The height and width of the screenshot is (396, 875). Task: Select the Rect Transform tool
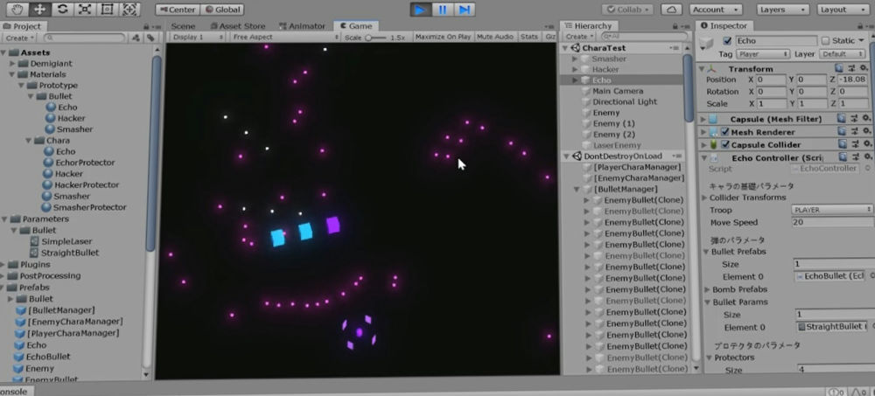click(107, 10)
